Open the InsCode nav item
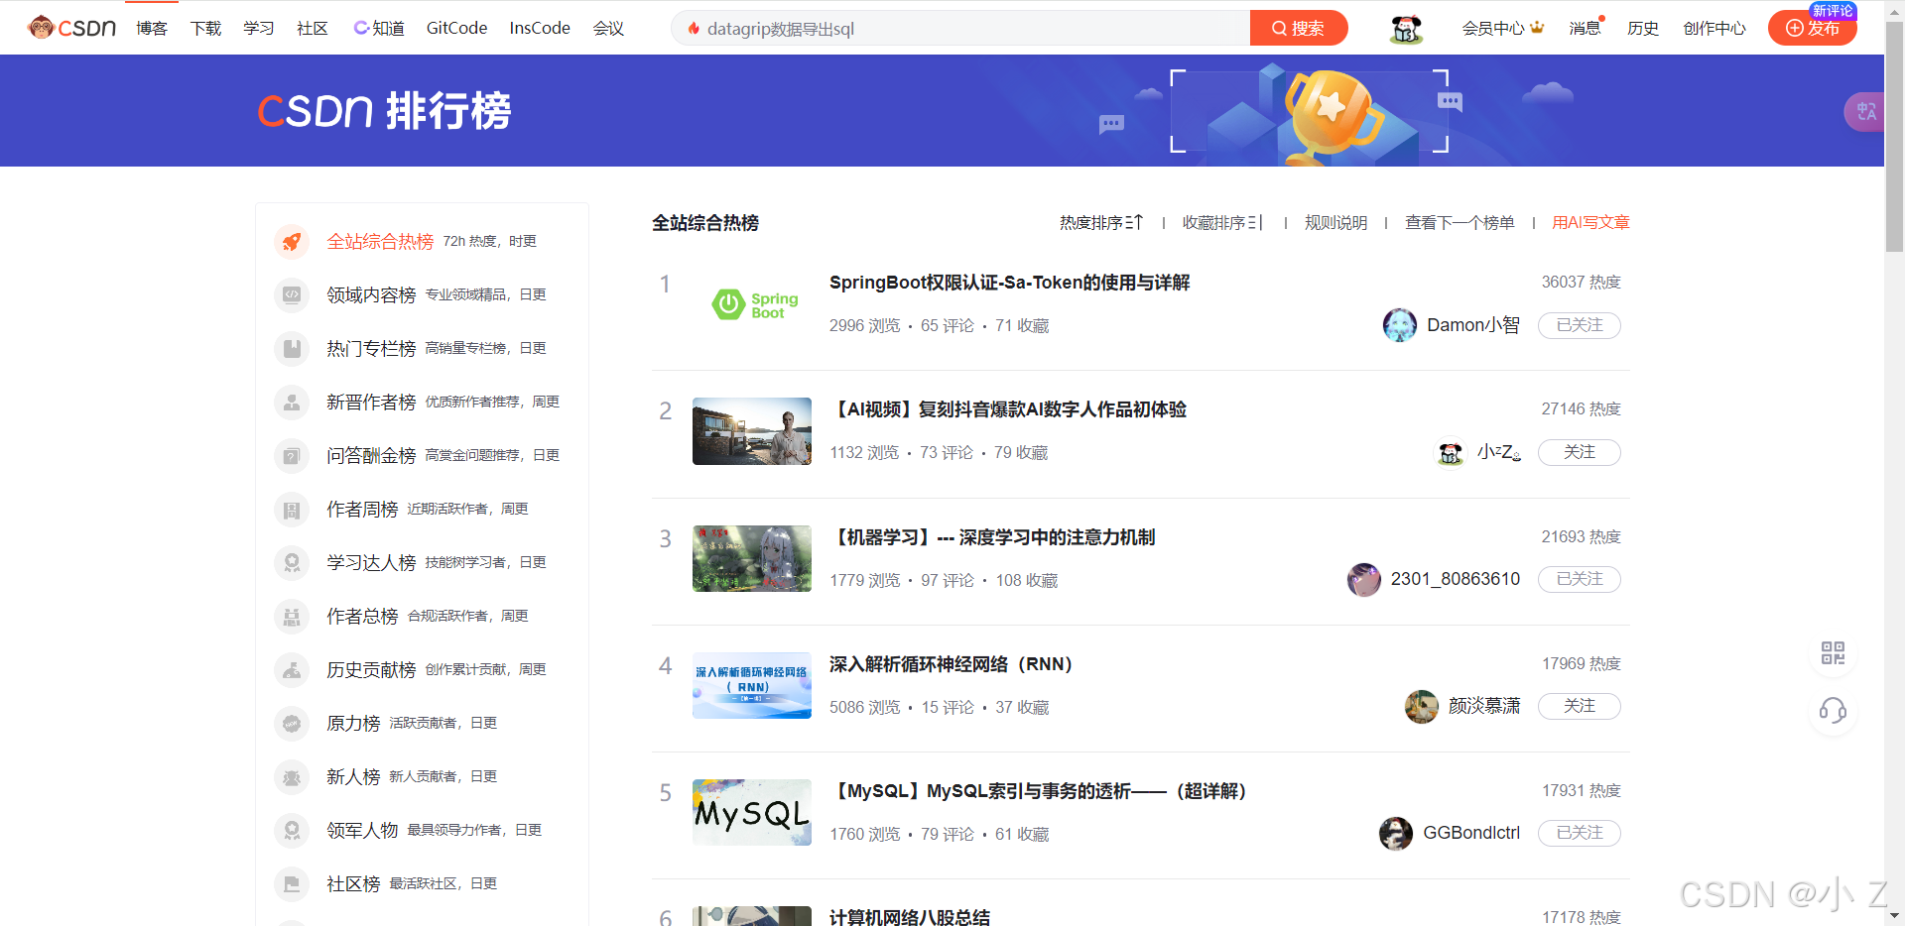This screenshot has width=1905, height=926. coord(540,29)
